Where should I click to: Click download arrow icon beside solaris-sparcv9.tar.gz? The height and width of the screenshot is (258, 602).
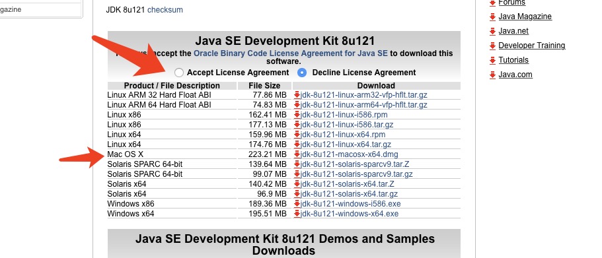pos(297,174)
